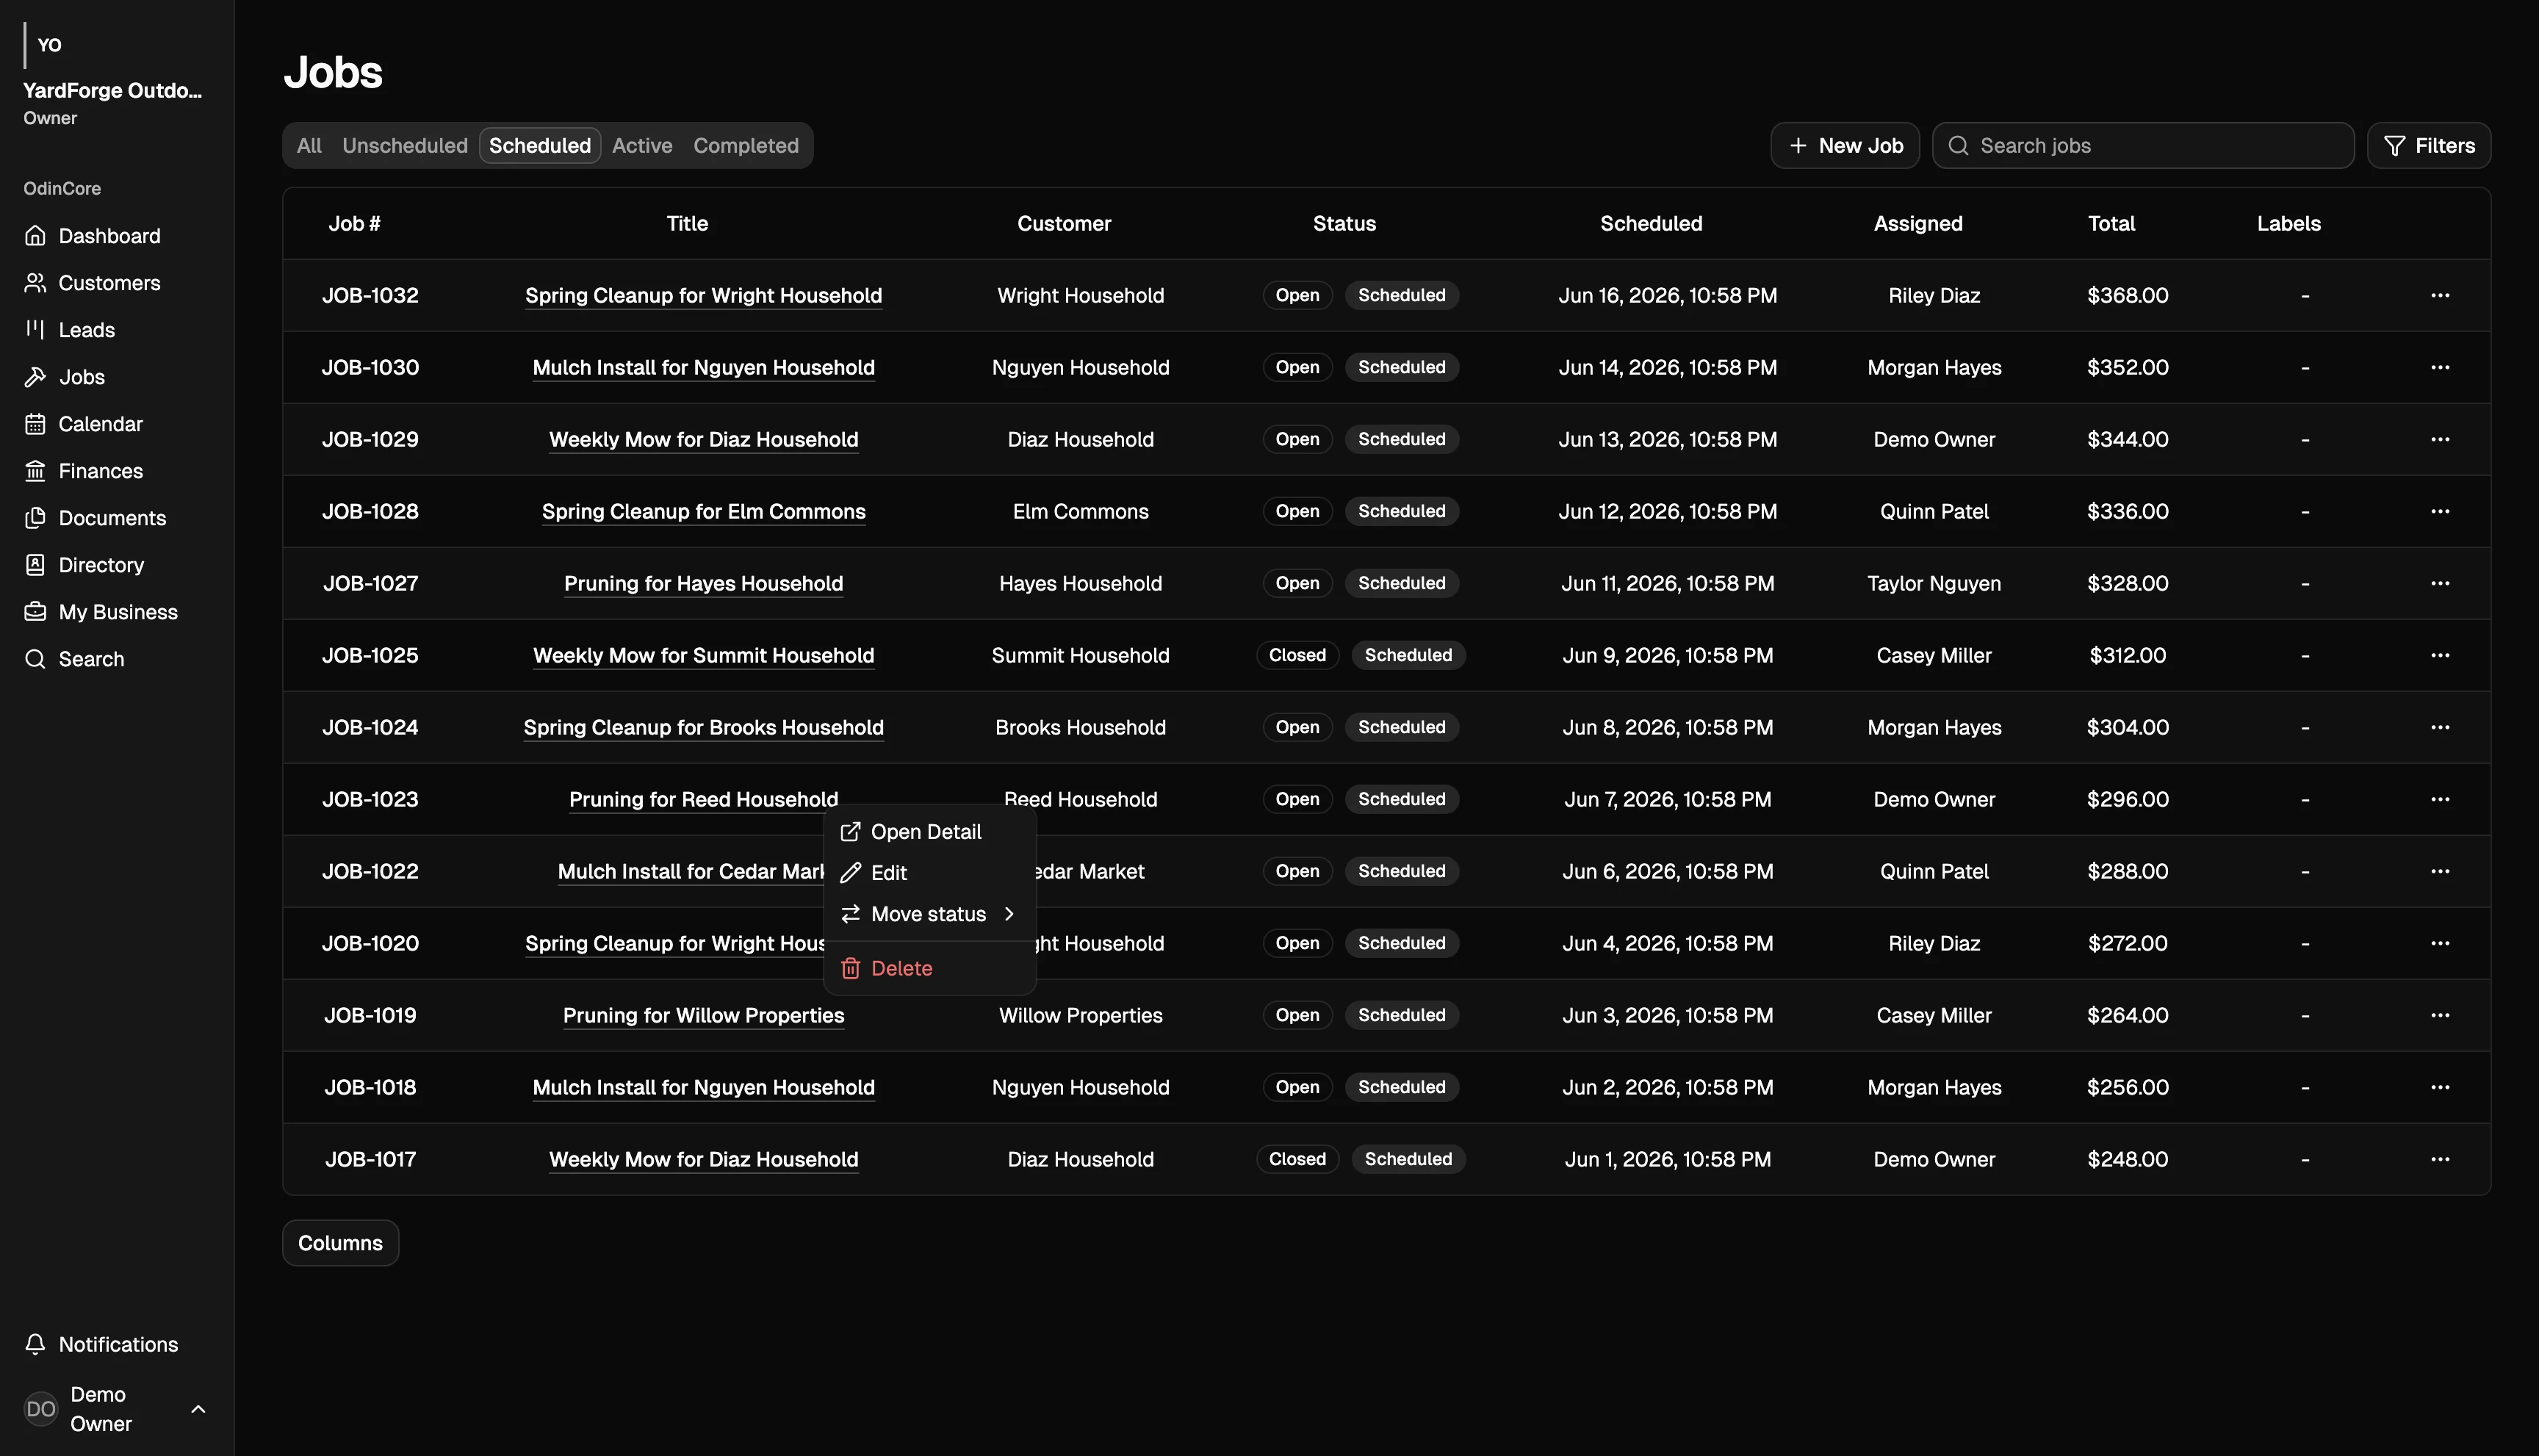Click the Jun 14, 2026, 10:58 PM cell
This screenshot has width=2539, height=1456.
coord(1668,367)
